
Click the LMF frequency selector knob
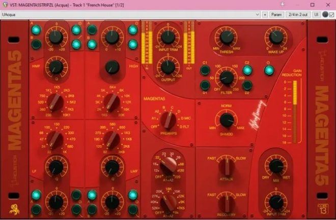[111, 139]
